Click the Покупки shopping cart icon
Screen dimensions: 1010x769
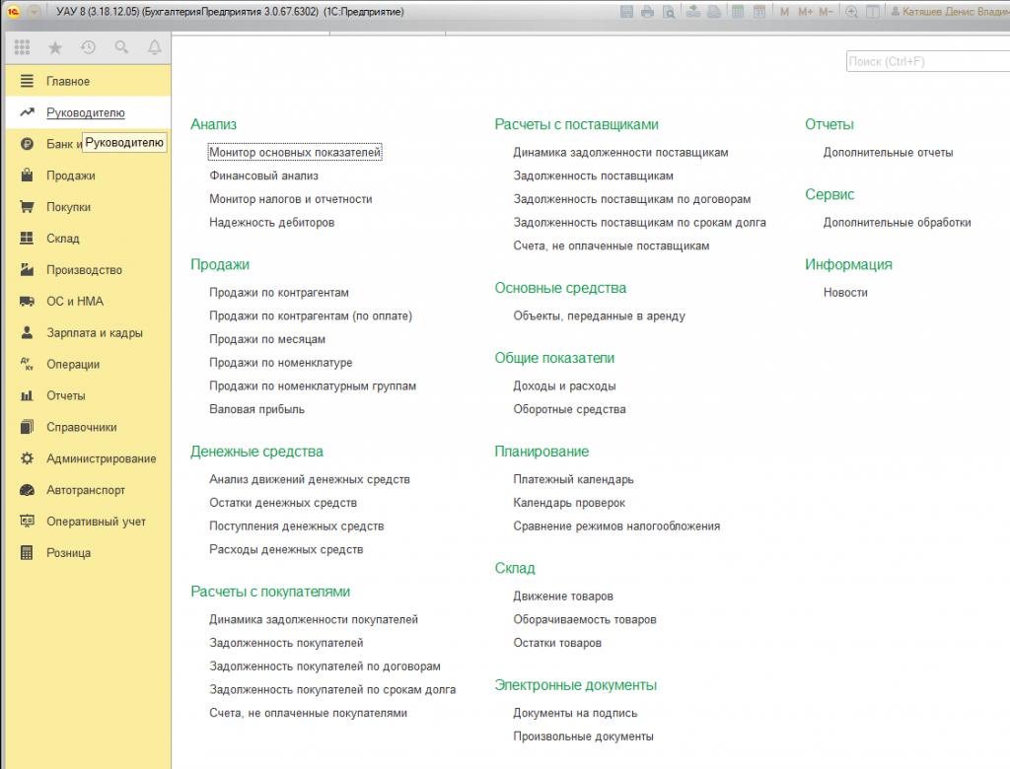27,207
